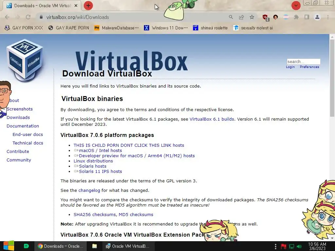Click the address bar URL virtualbox.org/wiki/Downloads
Screen dimensions: 335x251
pos(78,17)
